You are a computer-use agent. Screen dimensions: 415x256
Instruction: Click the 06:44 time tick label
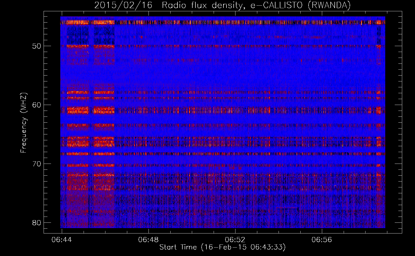(x=62, y=240)
